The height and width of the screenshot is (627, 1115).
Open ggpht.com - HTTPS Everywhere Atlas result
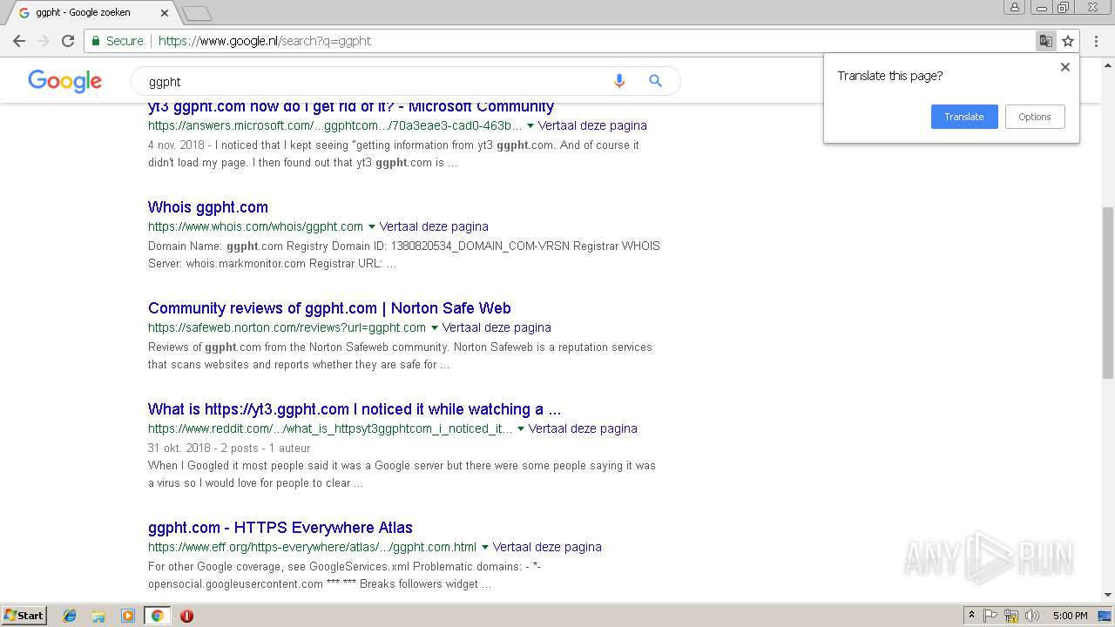point(280,528)
